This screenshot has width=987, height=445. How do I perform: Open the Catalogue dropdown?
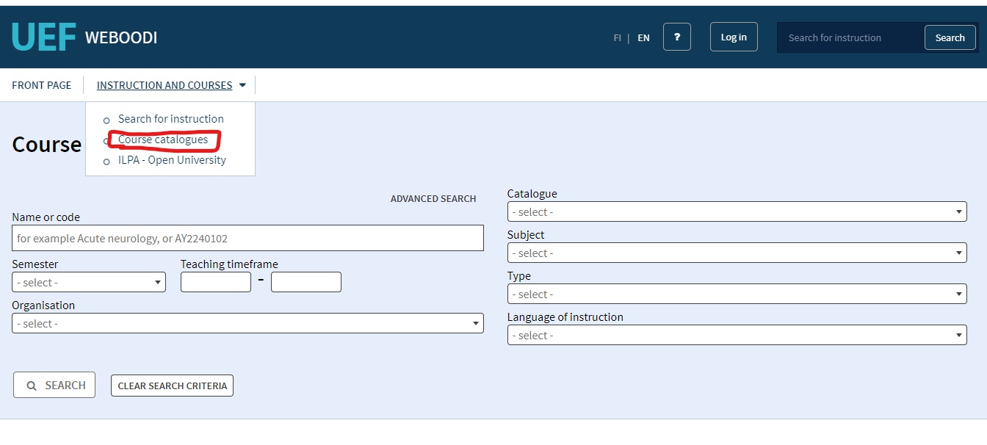click(x=737, y=211)
